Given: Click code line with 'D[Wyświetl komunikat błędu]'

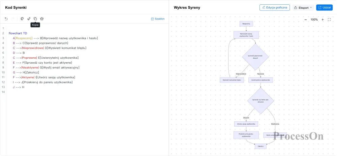Looking at the screenshot, I should point(50,48).
